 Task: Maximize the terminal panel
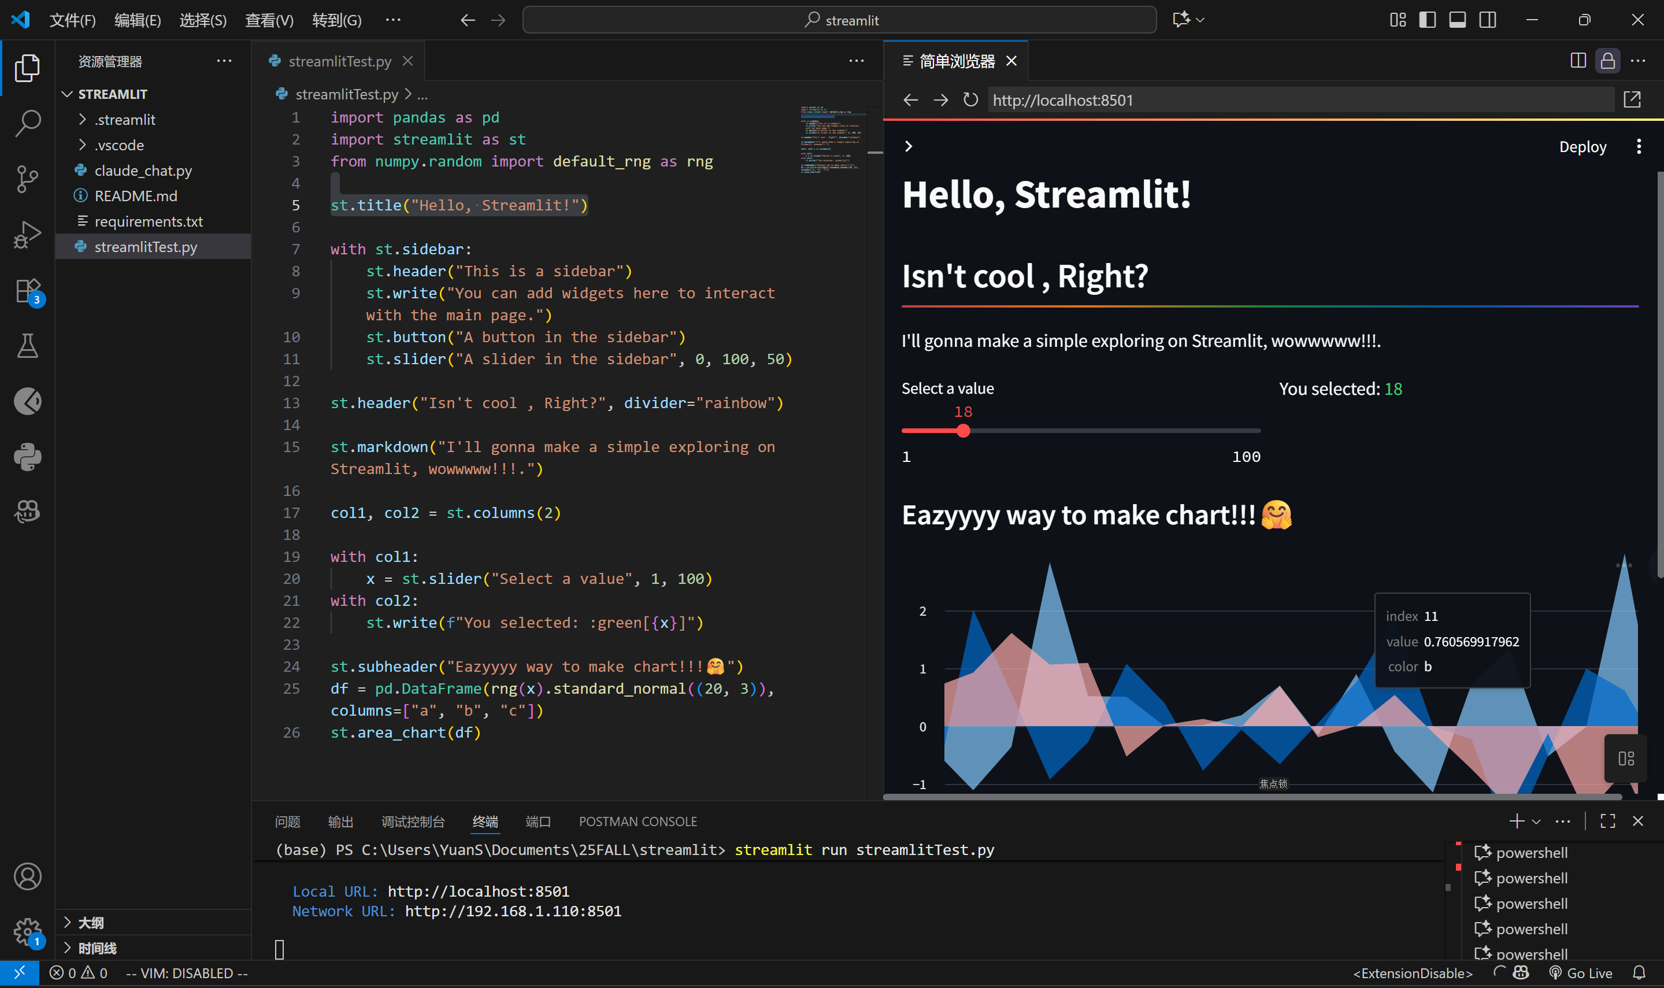(1607, 821)
